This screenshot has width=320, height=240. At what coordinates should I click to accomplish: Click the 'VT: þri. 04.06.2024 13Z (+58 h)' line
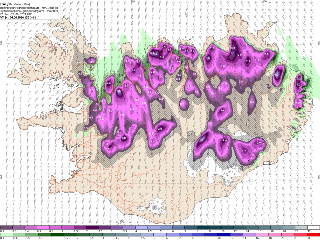[20, 17]
